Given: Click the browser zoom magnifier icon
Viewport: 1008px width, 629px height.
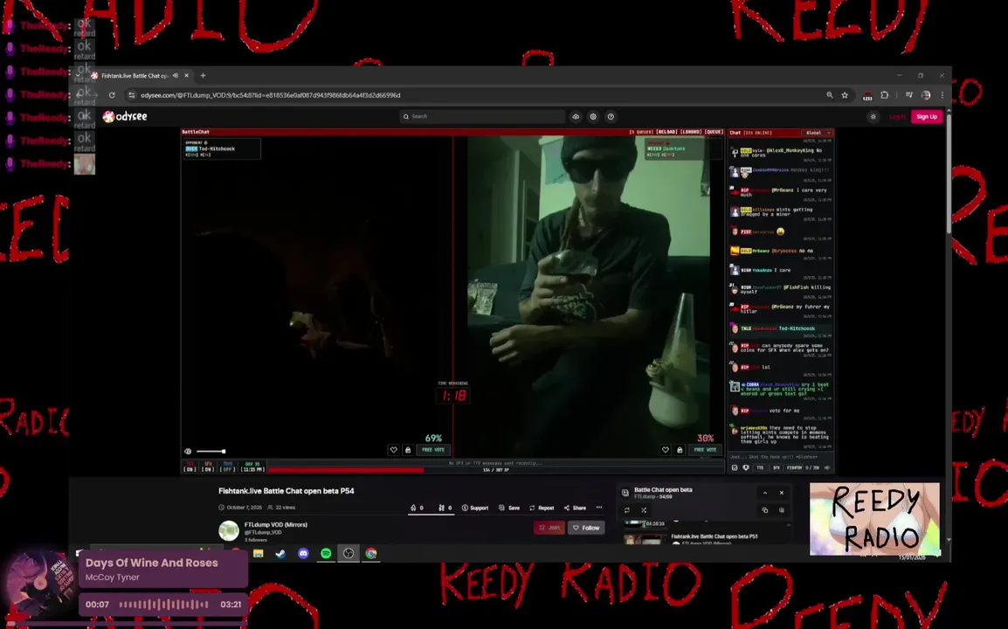Looking at the screenshot, I should click(829, 95).
